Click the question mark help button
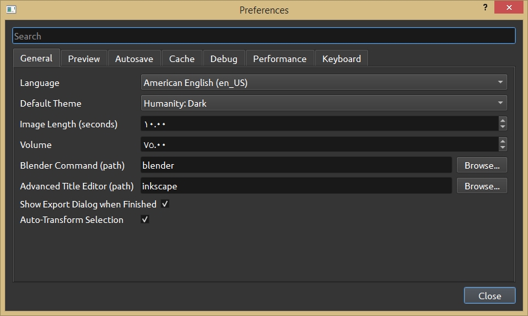The width and height of the screenshot is (528, 316). [485, 7]
